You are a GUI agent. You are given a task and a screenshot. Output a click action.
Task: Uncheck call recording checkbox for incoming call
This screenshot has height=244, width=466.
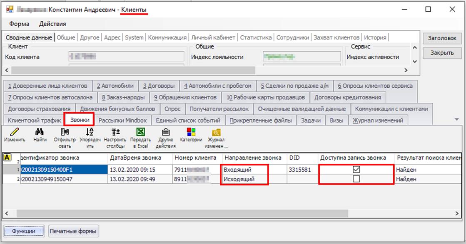[356, 170]
